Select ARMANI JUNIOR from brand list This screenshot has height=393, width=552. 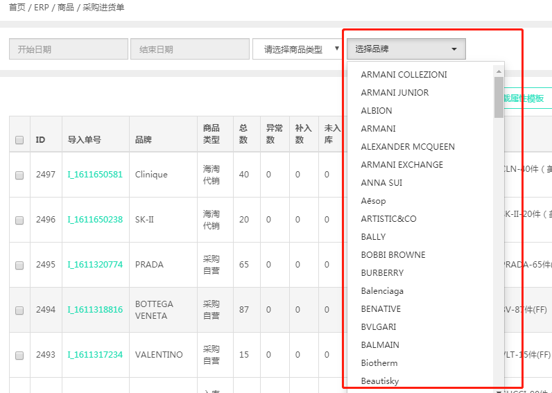(395, 93)
